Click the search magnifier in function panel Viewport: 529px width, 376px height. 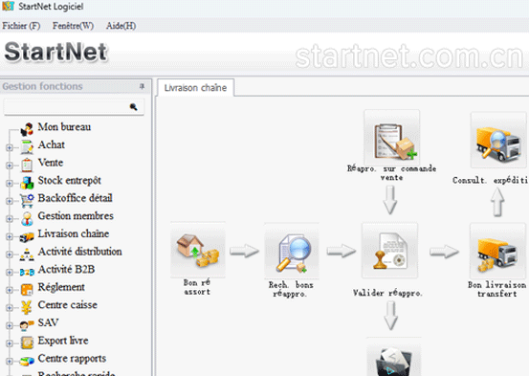[134, 107]
